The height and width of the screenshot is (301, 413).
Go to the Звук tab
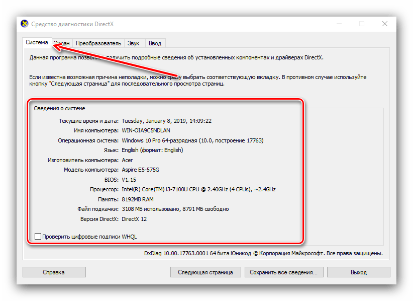(x=133, y=44)
